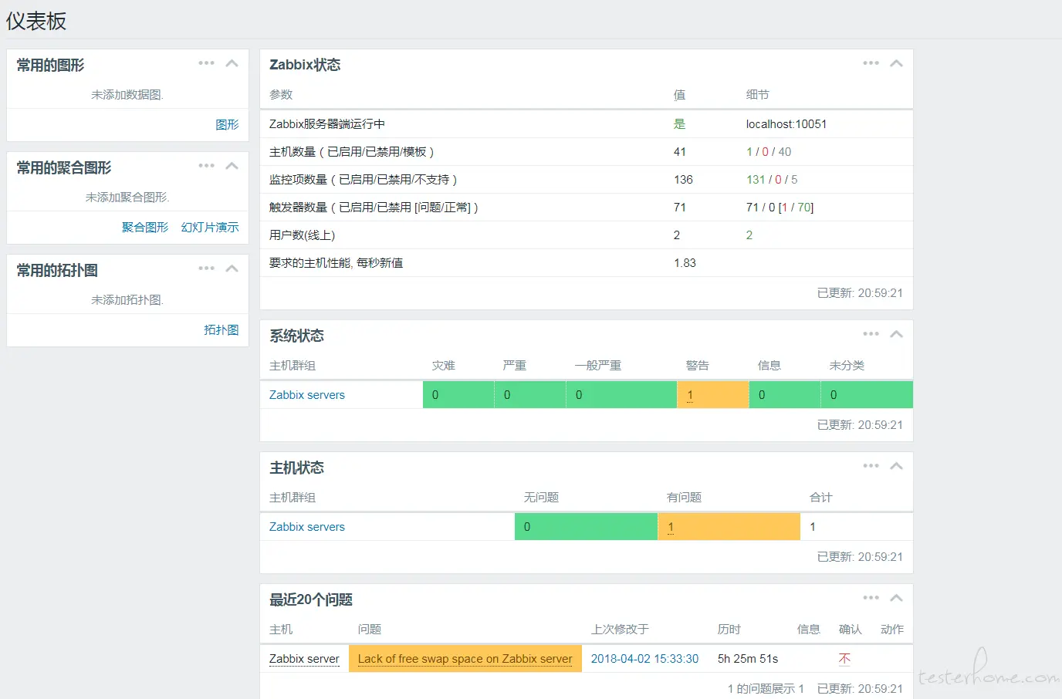
Task: Click the 仪表板 page title
Action: 36,21
